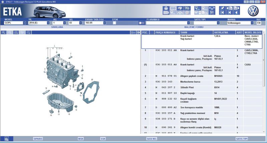Click the LEX COM icon at bottom left
267x143 pixels.
click(x=6, y=139)
